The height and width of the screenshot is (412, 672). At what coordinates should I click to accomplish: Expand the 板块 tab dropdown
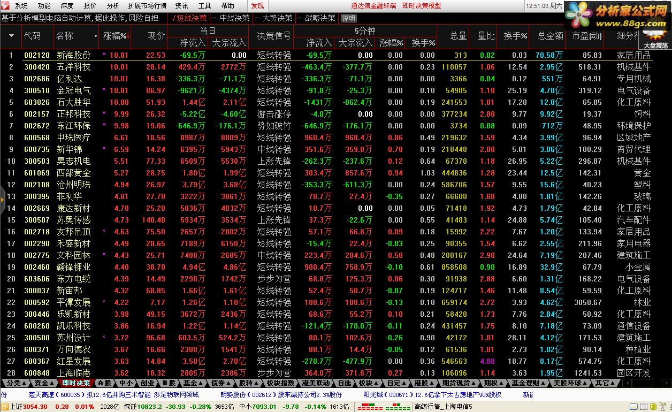pos(369,383)
